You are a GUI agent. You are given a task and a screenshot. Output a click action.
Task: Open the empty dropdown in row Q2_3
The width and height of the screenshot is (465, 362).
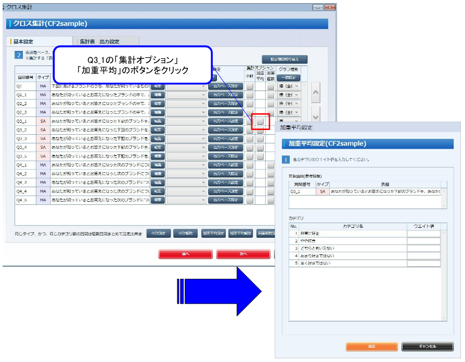coord(186,112)
